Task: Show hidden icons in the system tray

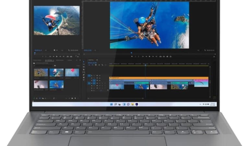Action: coord(200,104)
